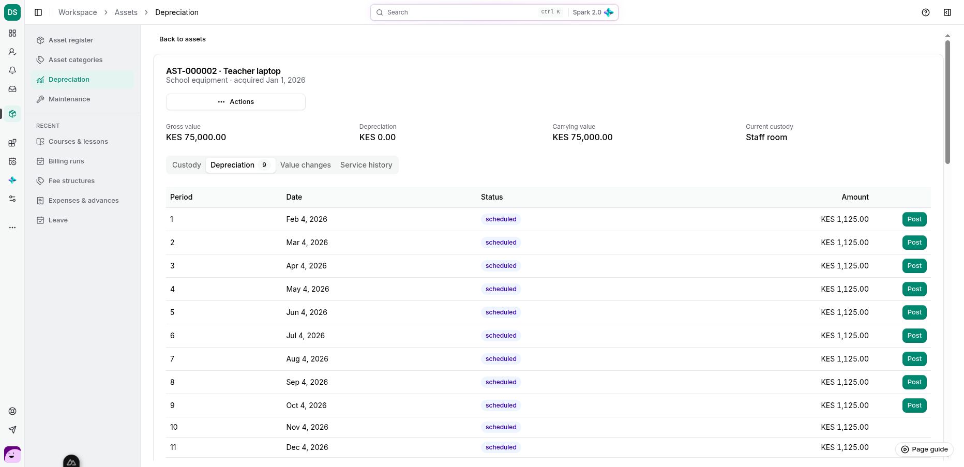This screenshot has height=467, width=964.
Task: Click the Amount column header
Action: (x=855, y=197)
